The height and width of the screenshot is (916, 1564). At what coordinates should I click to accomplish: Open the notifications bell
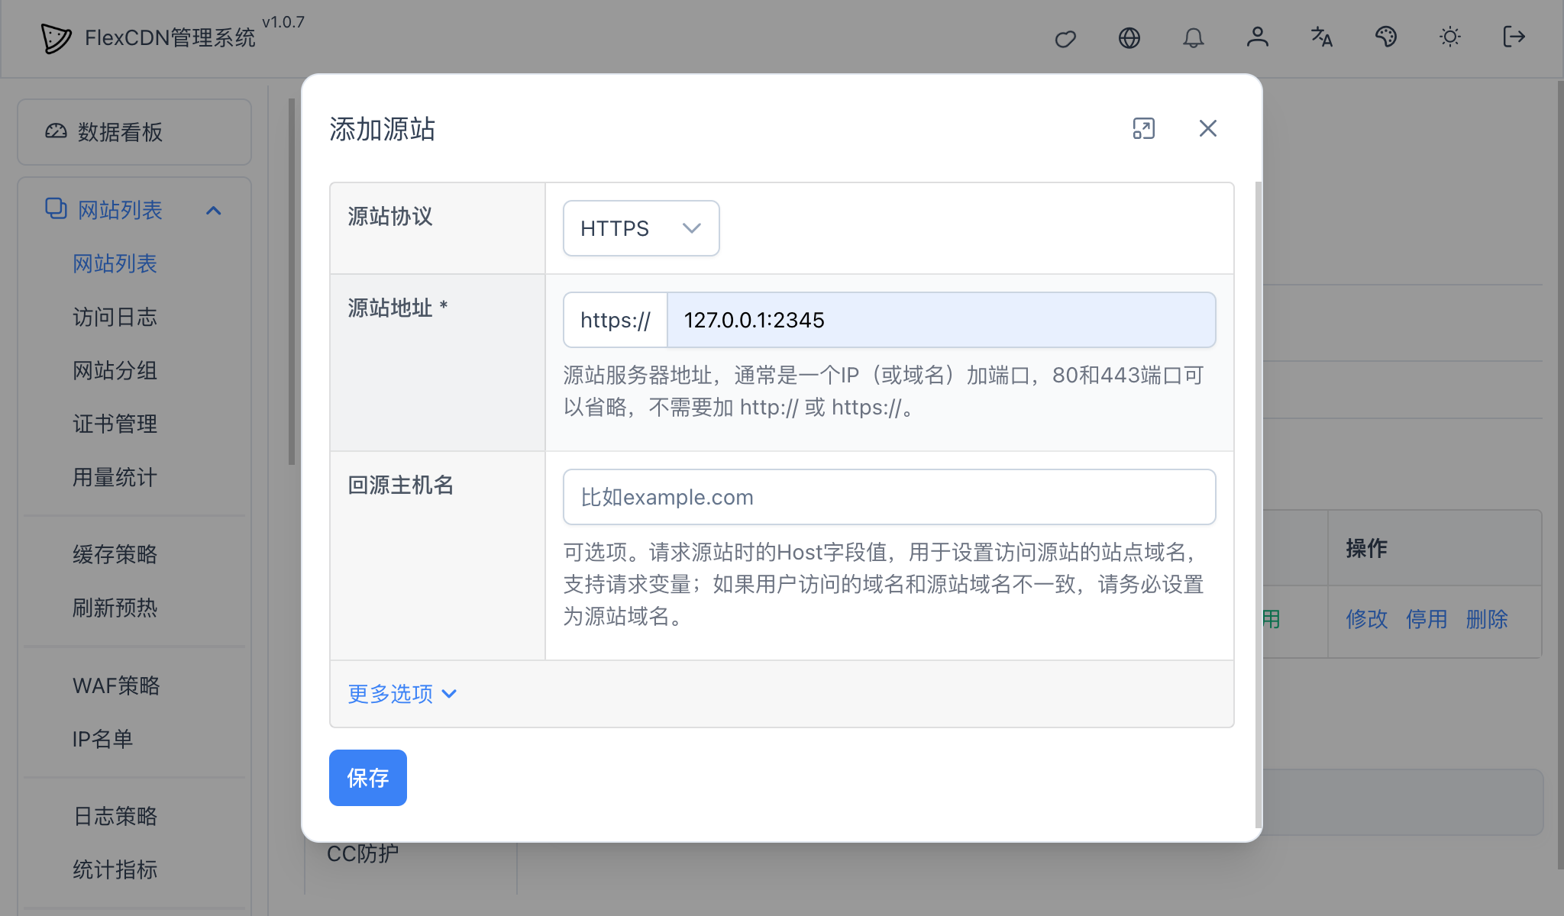pyautogui.click(x=1194, y=37)
